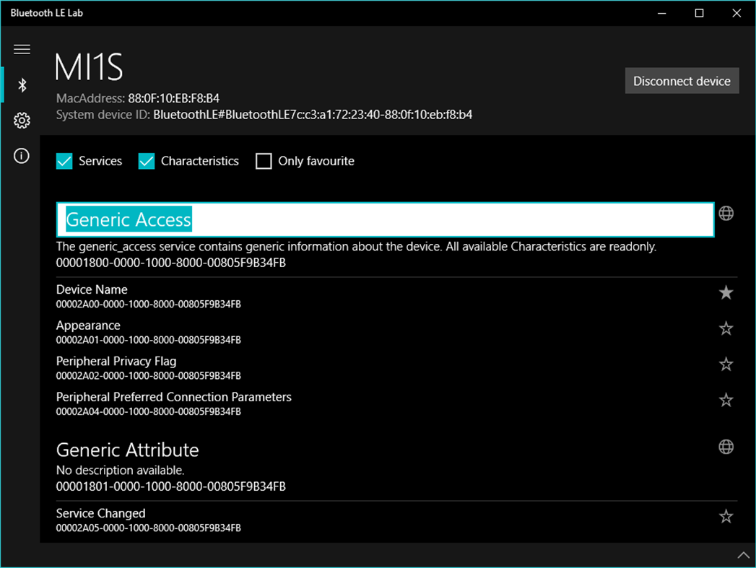Image resolution: width=756 pixels, height=568 pixels.
Task: Click the Disconnect device button
Action: click(x=682, y=80)
